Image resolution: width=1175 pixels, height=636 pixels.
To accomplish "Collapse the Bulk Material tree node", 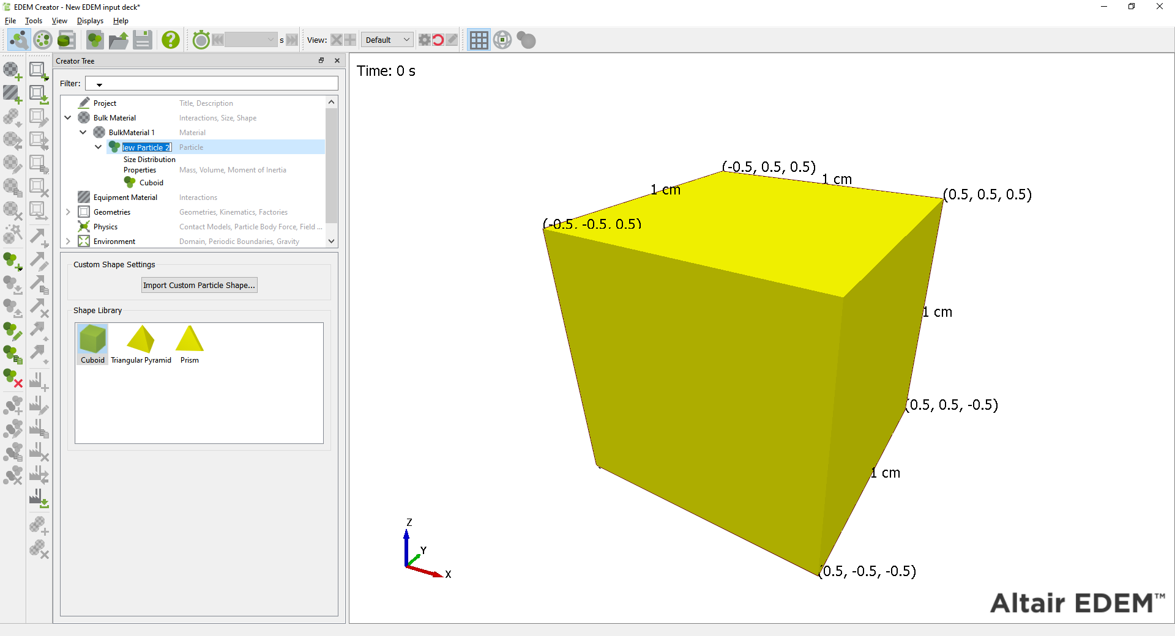I will pos(68,118).
